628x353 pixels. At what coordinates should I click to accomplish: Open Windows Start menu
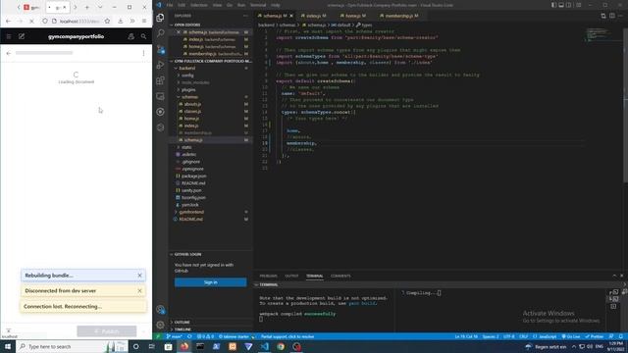point(8,346)
